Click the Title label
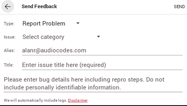The height and width of the screenshot is (106, 187). (9, 65)
